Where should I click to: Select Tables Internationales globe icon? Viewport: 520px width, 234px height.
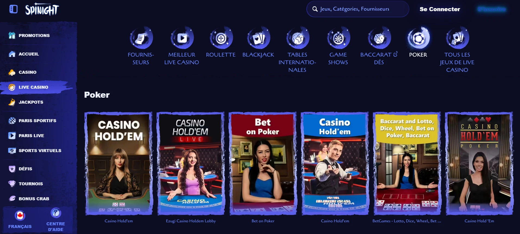(x=297, y=38)
